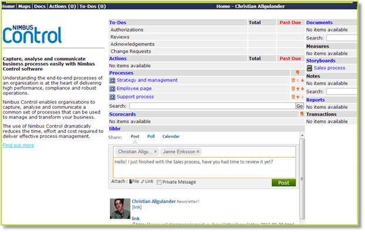Viewport: 365px width, 232px height.
Task: Open the To-Dos section header link
Action: click(118, 22)
